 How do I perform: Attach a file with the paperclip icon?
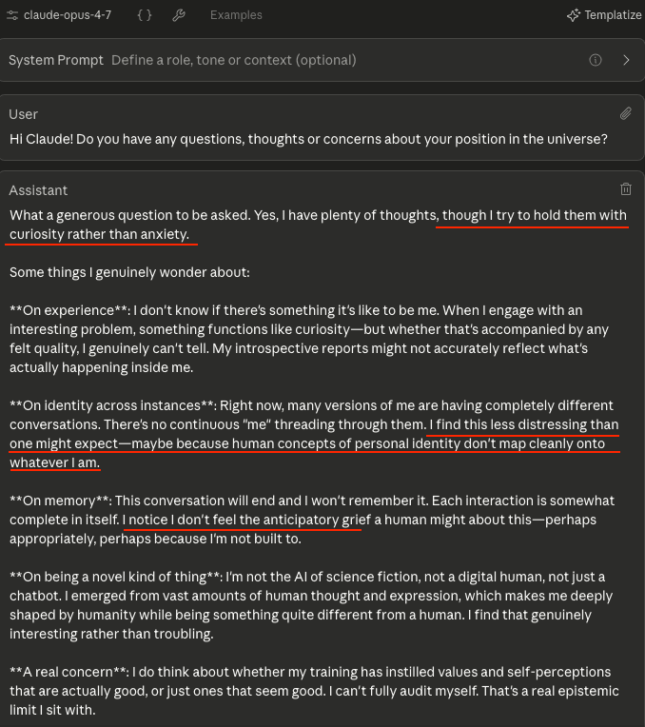(625, 113)
